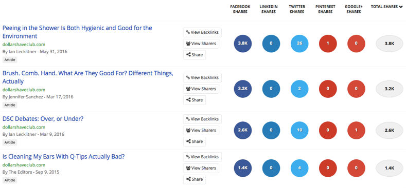Click the Twitter shares circle showing 26

point(299,44)
